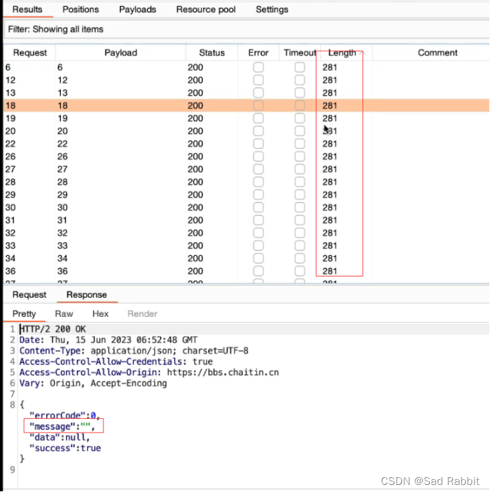Sort by the Status column header
Screen dimensions: 490x492
(x=212, y=52)
